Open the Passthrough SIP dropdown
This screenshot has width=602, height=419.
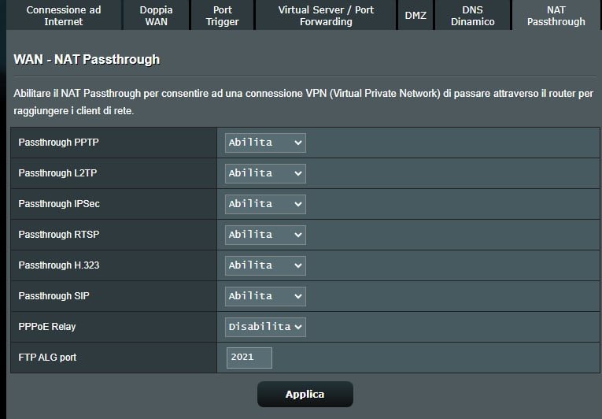click(265, 296)
